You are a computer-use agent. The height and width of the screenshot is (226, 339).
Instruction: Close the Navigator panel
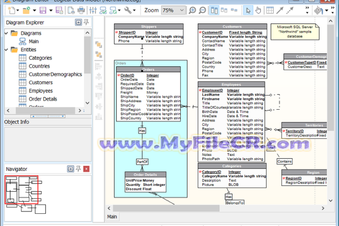tap(86, 169)
